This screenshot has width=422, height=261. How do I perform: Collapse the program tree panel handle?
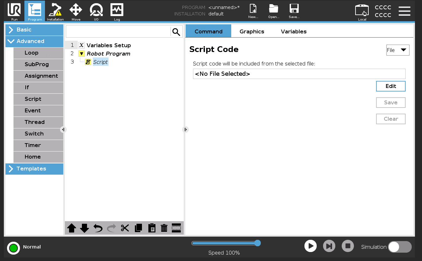185,129
